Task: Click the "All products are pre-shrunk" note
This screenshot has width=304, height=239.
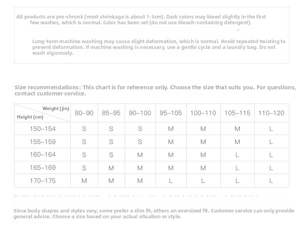Action: coord(141,20)
